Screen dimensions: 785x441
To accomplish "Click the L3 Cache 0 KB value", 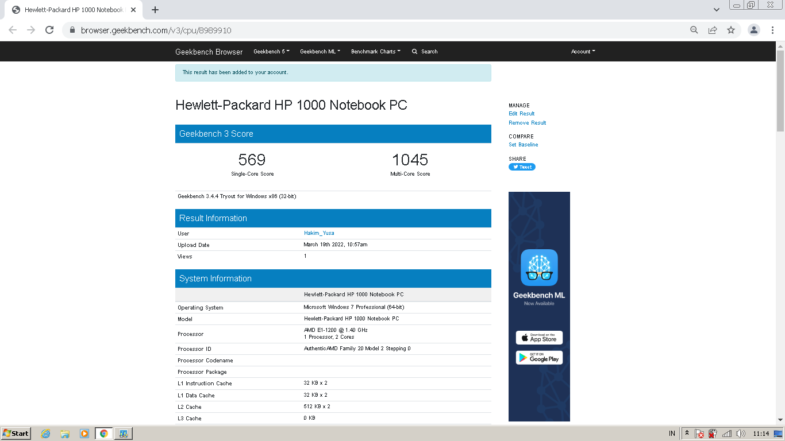I will (309, 418).
